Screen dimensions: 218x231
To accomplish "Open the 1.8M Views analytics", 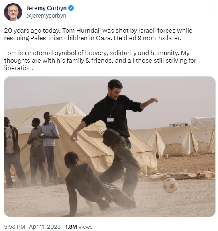I will pos(79,227).
